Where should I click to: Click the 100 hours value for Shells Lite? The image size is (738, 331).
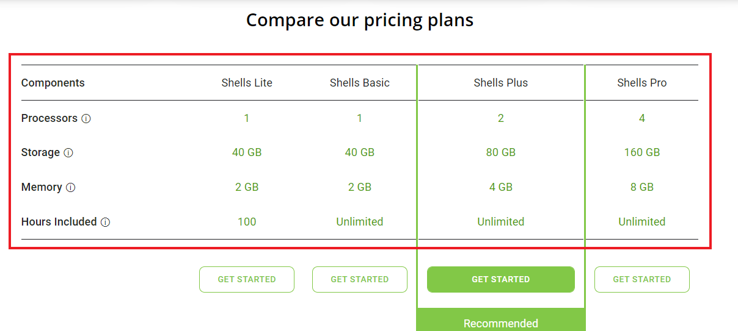(x=247, y=222)
